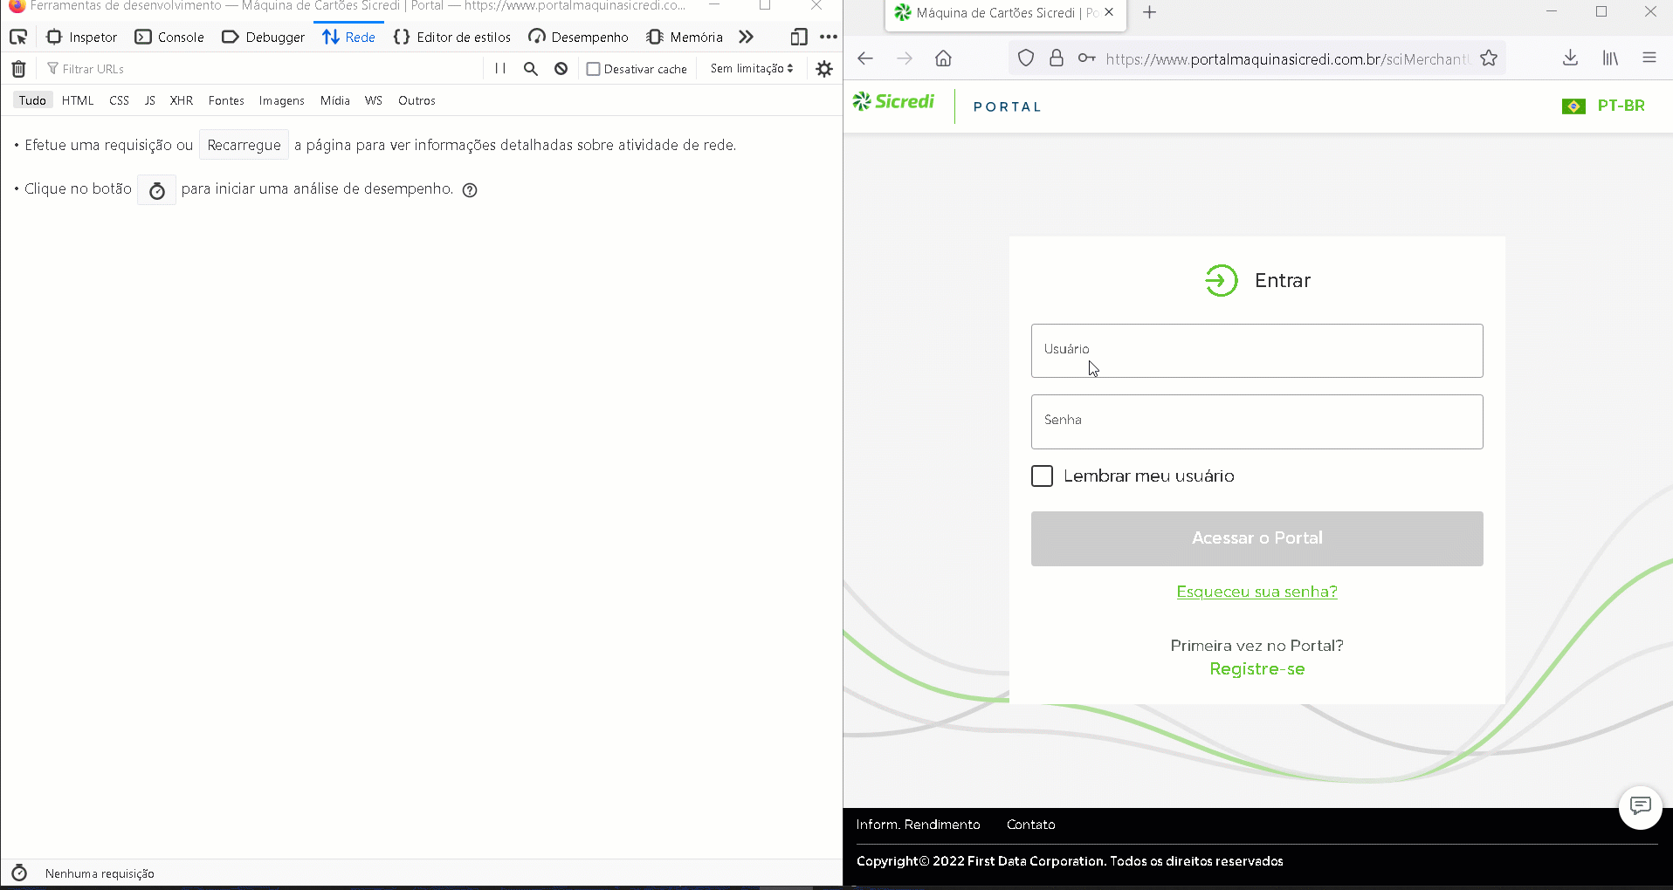
Task: Click Registre-se link
Action: pos(1256,669)
